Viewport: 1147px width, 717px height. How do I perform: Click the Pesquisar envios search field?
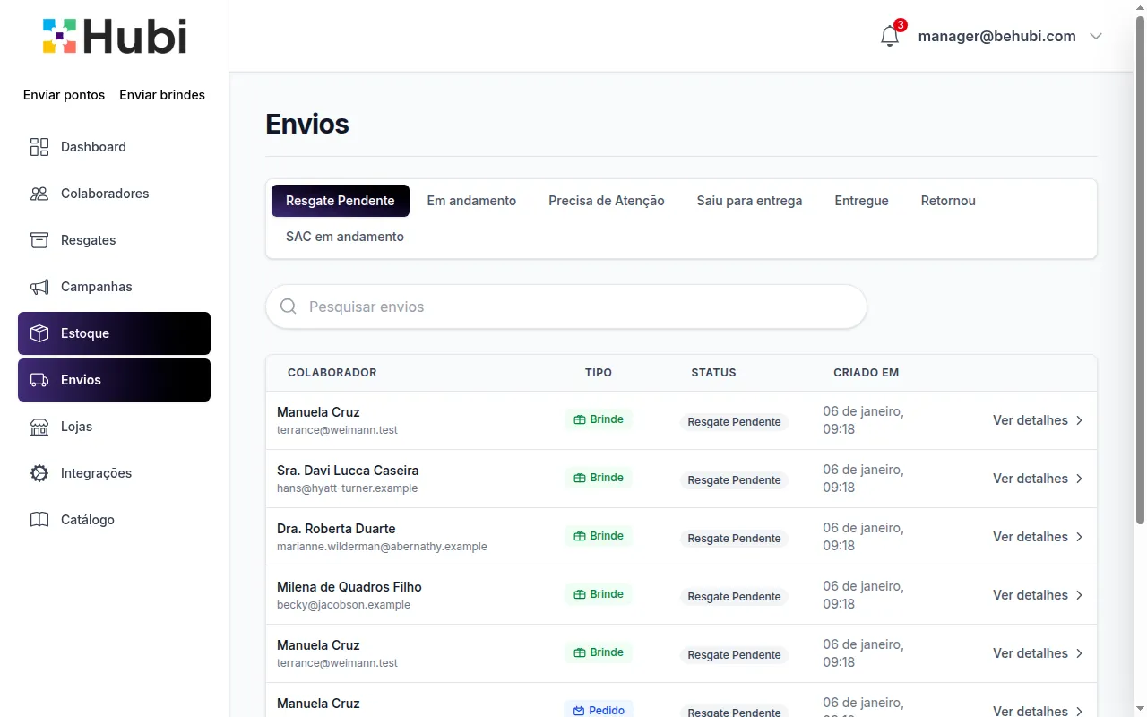coord(565,307)
